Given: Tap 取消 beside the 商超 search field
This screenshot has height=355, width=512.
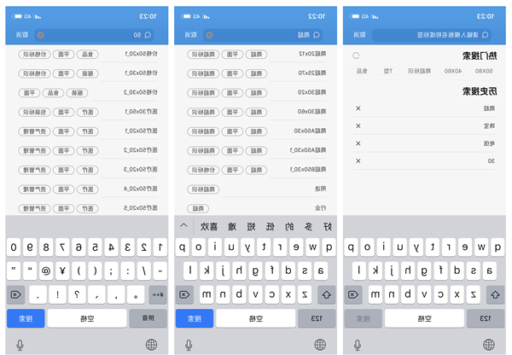Looking at the screenshot, I should [x=190, y=35].
